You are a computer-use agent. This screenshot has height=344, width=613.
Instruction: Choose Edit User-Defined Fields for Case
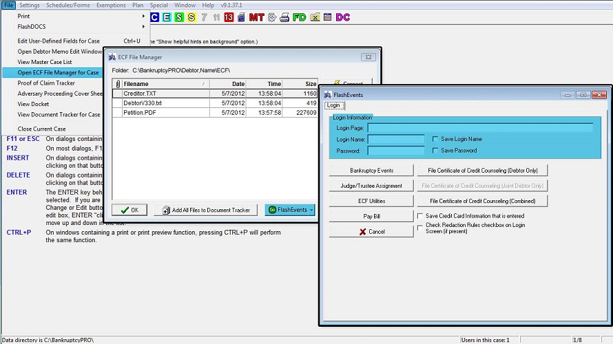coord(76,41)
